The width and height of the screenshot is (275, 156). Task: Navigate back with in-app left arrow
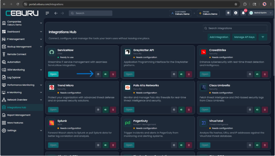click(x=56, y=13)
